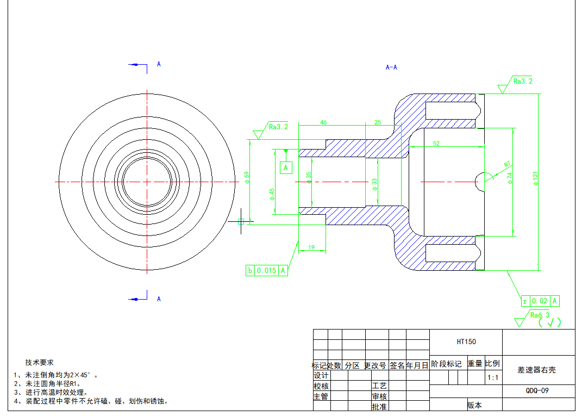Select the 52 depth dimension
The height and width of the screenshot is (416, 582).
[436, 144]
